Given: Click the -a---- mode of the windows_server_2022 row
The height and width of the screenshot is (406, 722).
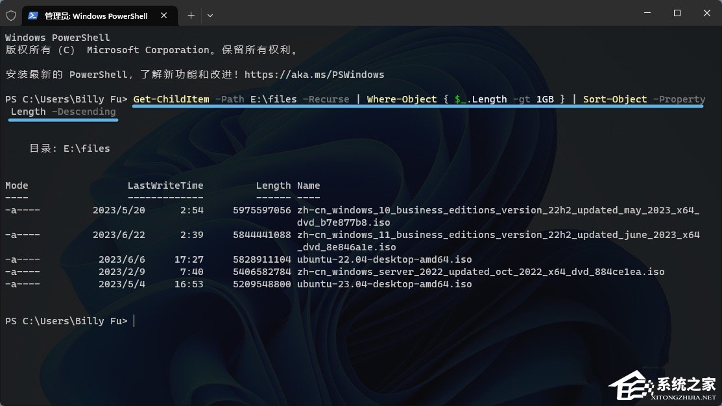Looking at the screenshot, I should tap(23, 272).
